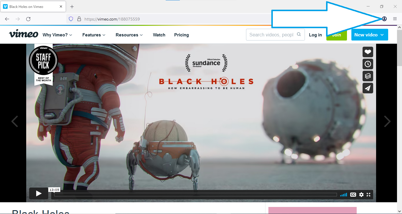Open player settings gear
402x214 pixels.
pyautogui.click(x=361, y=195)
